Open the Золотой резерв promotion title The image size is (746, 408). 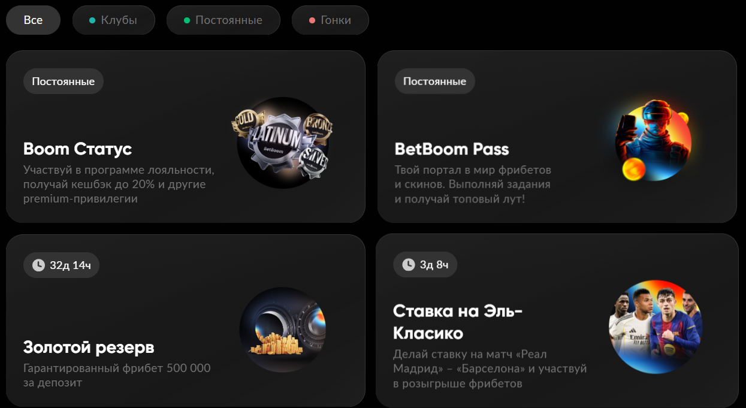89,347
